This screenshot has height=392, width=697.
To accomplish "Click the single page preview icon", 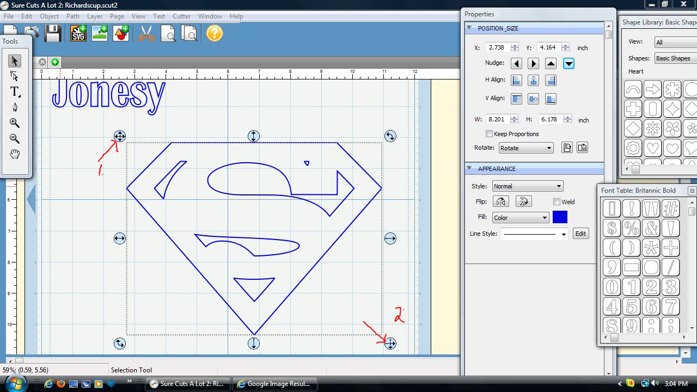I will pos(168,34).
